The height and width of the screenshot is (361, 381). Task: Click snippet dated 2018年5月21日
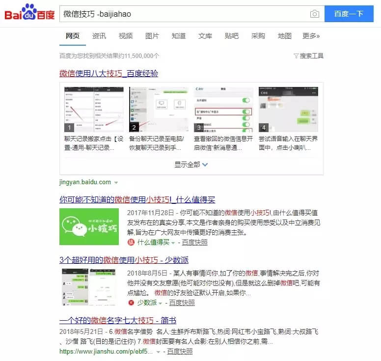(x=189, y=337)
